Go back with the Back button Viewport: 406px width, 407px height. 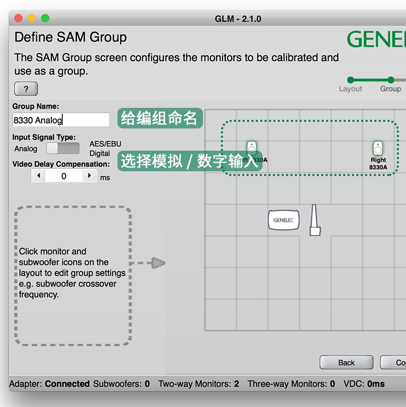346,363
